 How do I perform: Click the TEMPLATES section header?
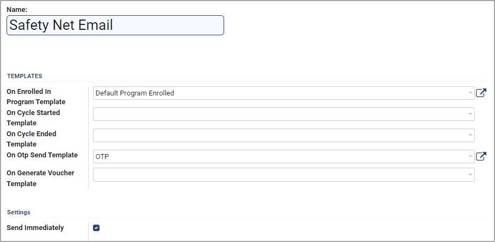(24, 76)
